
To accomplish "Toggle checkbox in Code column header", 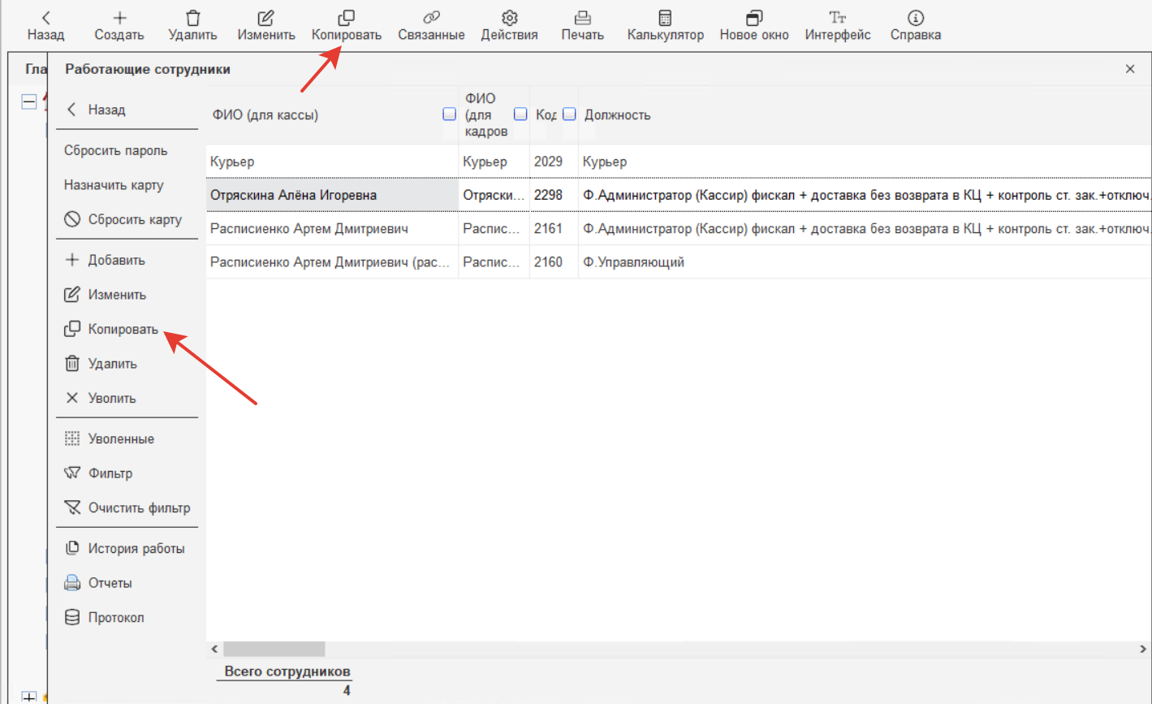I will click(x=569, y=114).
